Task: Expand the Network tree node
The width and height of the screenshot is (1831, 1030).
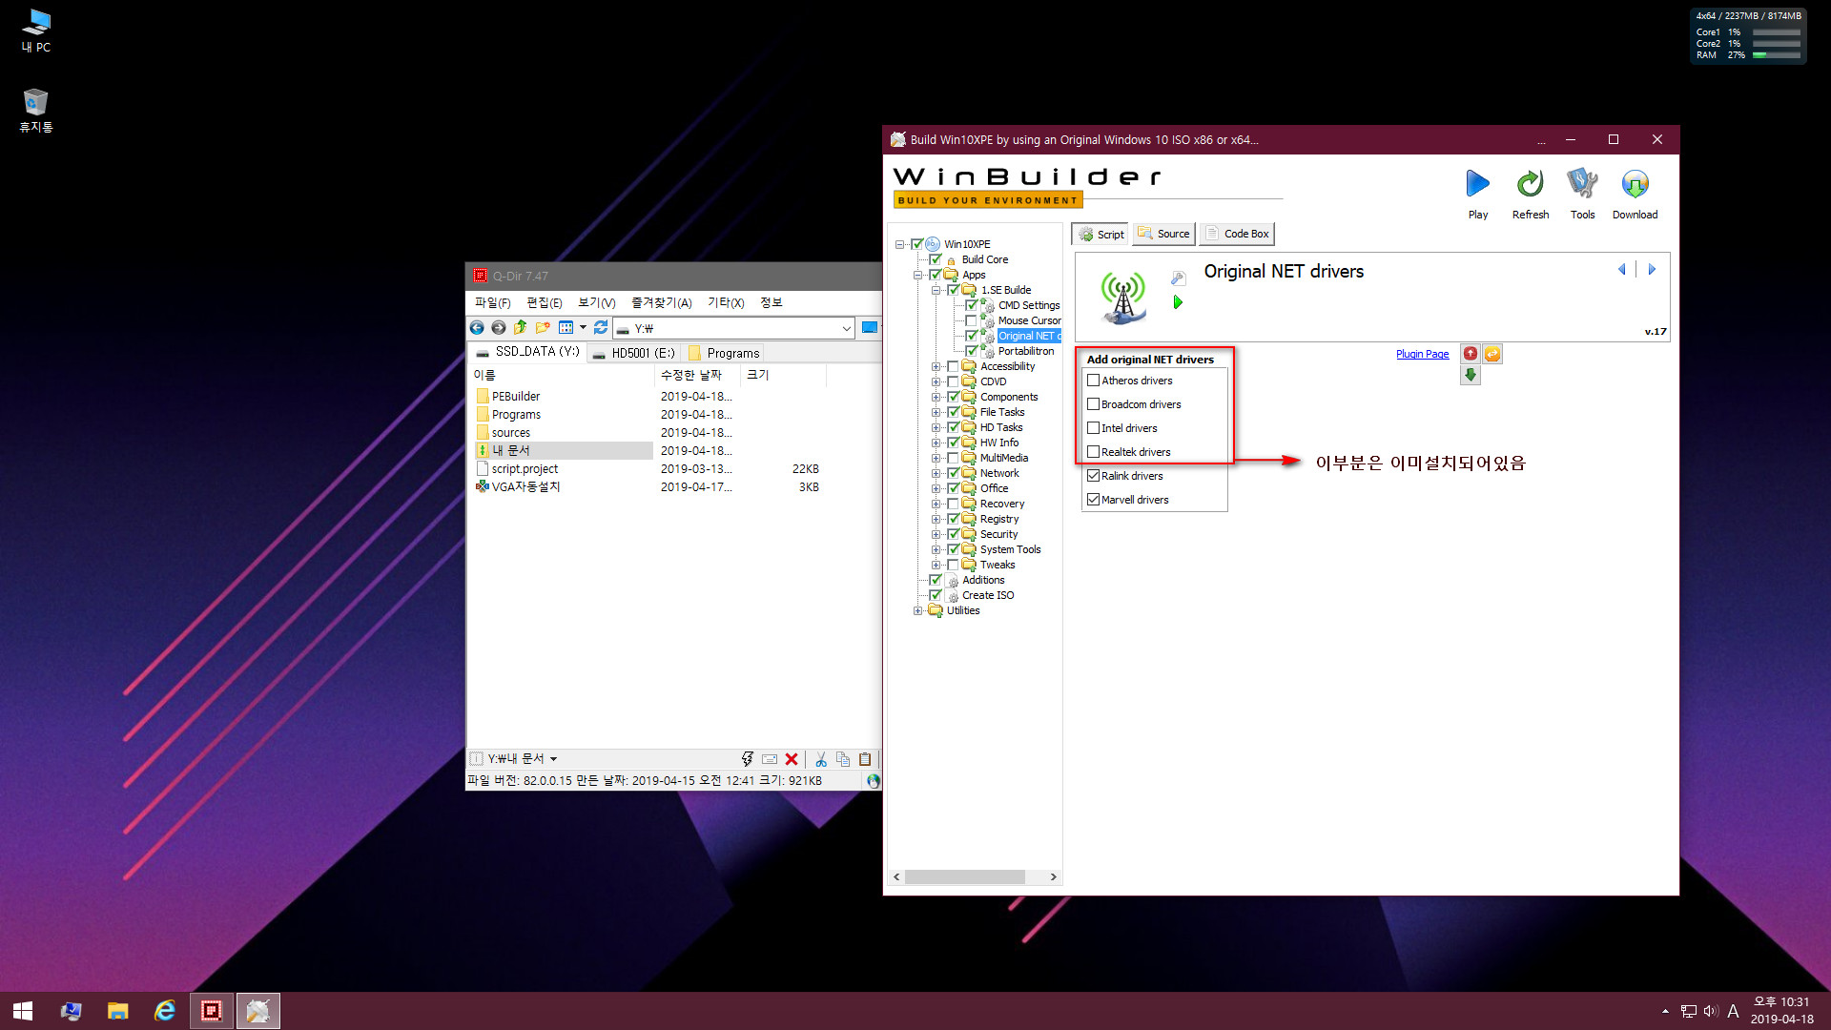Action: [936, 473]
